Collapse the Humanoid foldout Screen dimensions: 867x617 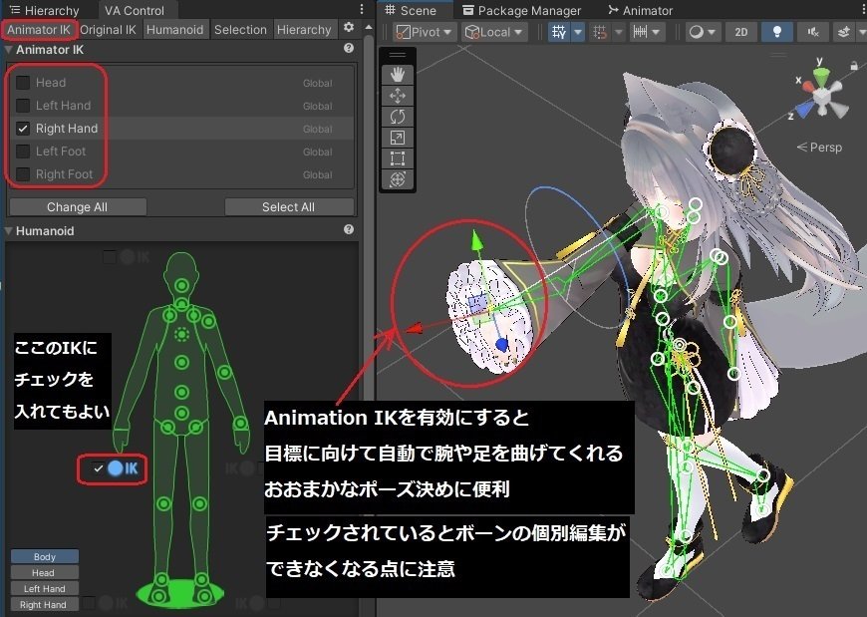click(x=9, y=231)
